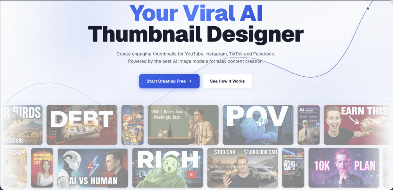Click the Your Viral AI heading text
The height and width of the screenshot is (190, 393).
point(196,13)
